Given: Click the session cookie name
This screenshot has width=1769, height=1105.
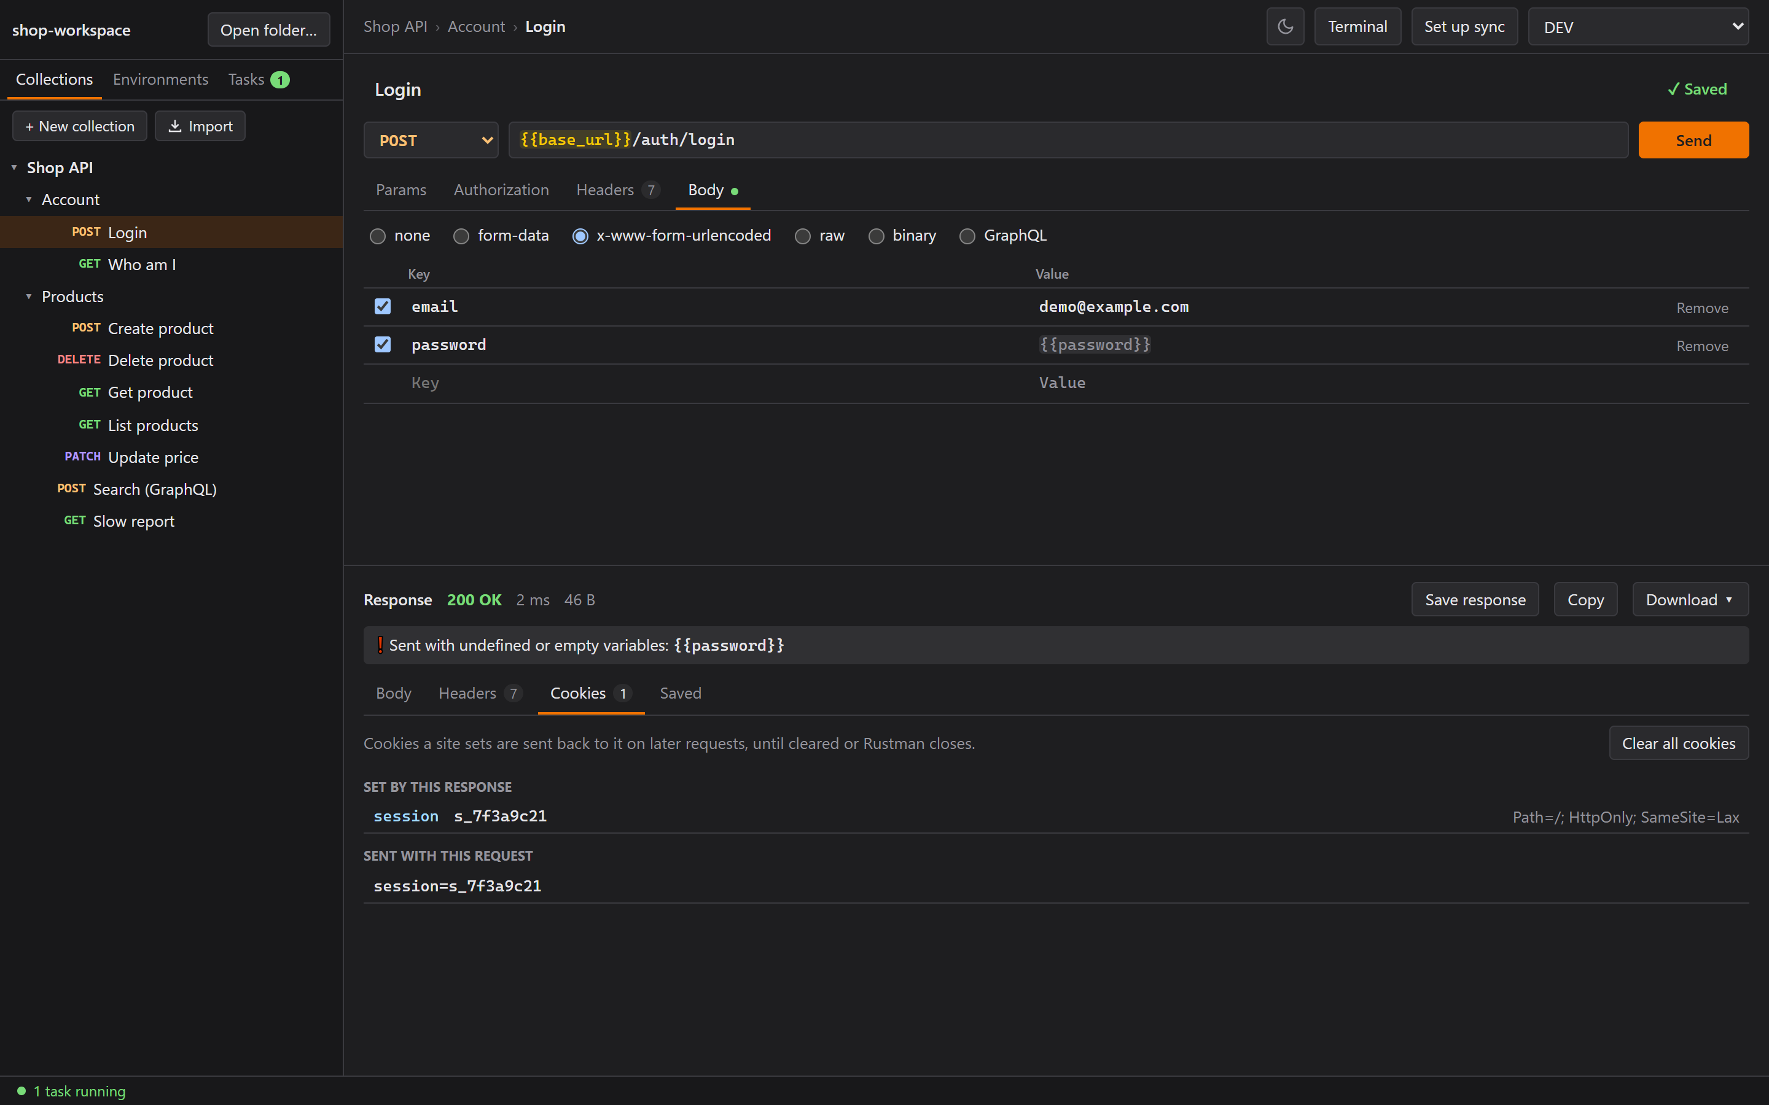Looking at the screenshot, I should coord(405,816).
